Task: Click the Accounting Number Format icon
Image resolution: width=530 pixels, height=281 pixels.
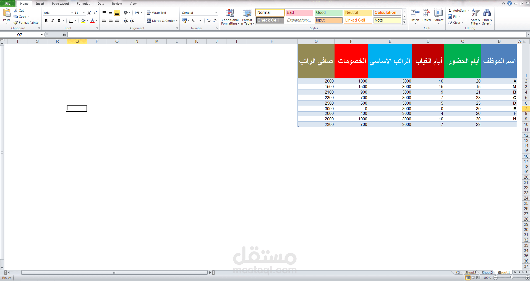Action: [x=184, y=21]
